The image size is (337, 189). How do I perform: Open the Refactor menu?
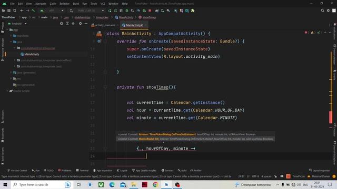click(64, 4)
